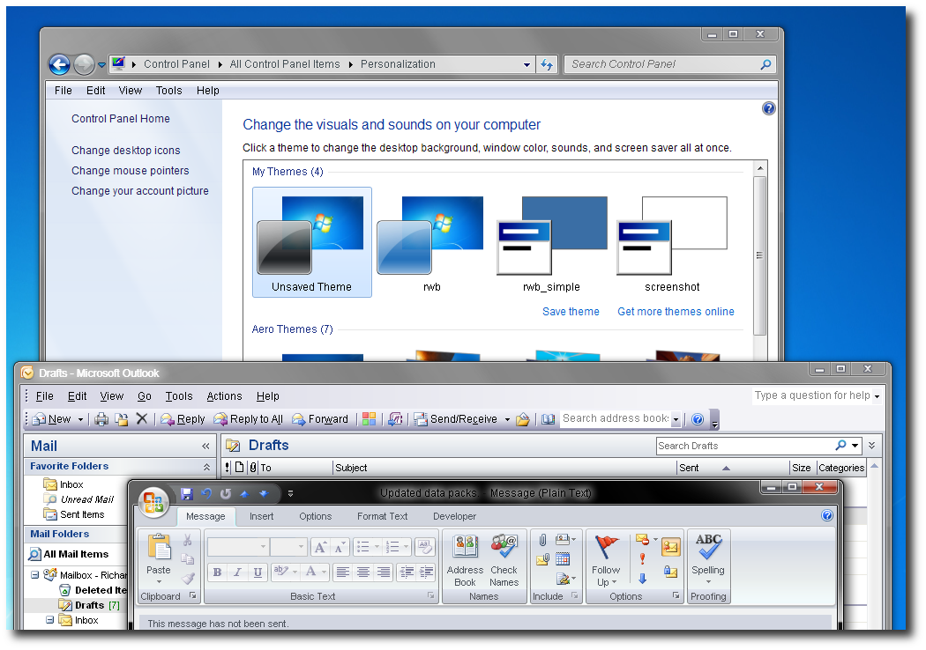Click the Shrink Font icon
Image resolution: width=926 pixels, height=650 pixels.
point(339,547)
